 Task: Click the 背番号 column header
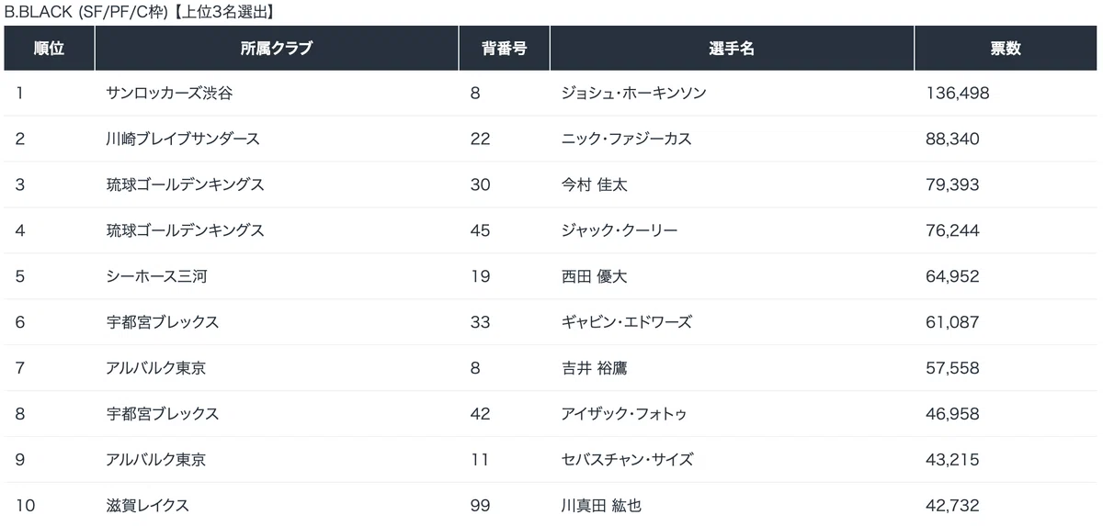tap(505, 49)
